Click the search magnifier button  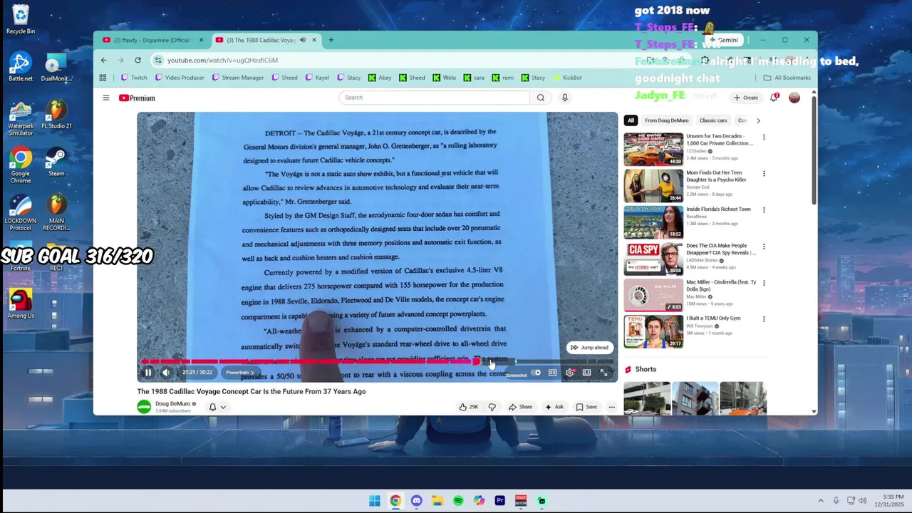(541, 98)
